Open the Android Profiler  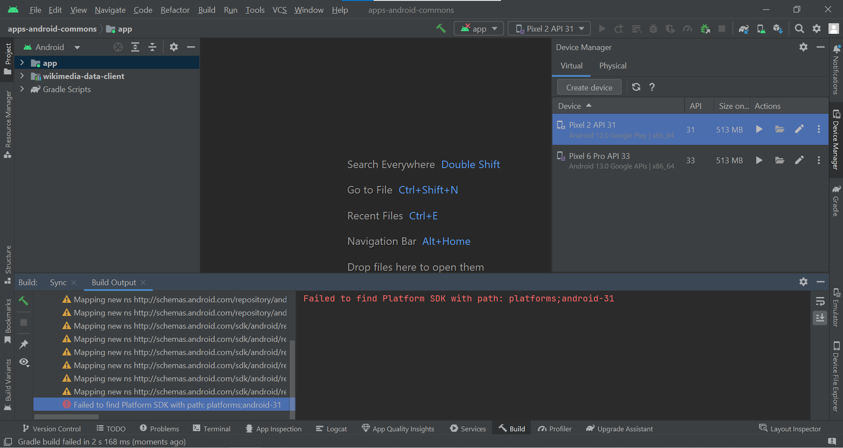pyautogui.click(x=687, y=29)
